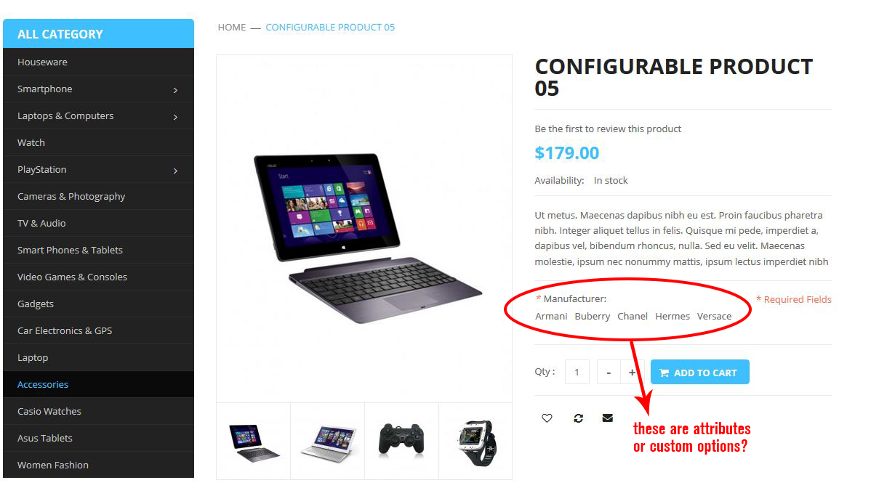Decrease quantity with the minus button

(x=609, y=373)
